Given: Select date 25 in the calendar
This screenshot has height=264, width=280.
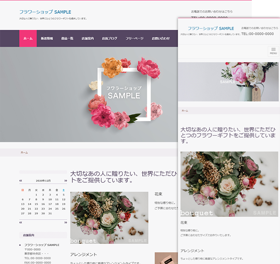Looking at the screenshot, I should [57, 208].
